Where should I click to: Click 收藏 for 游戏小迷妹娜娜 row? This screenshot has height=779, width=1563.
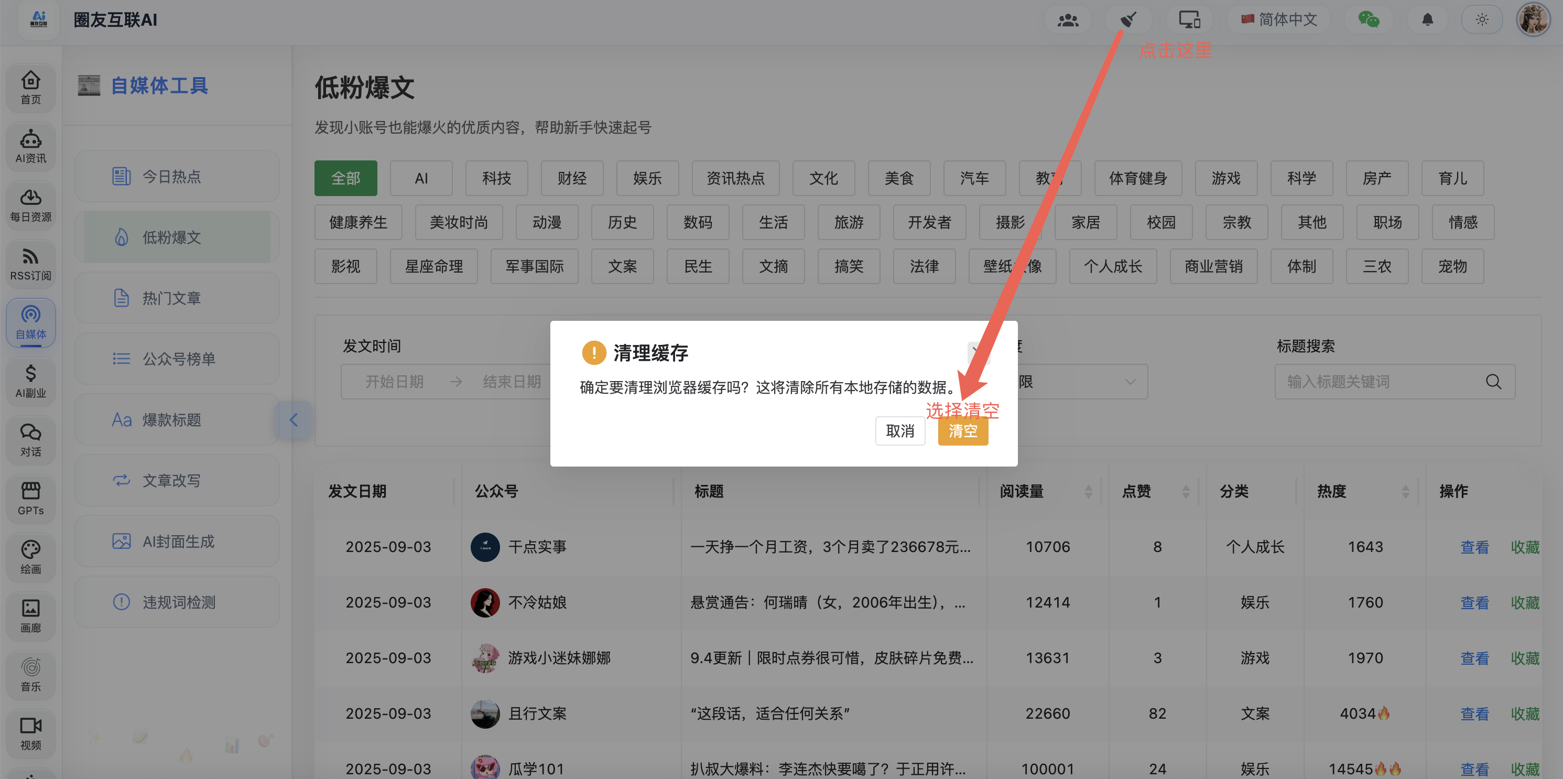(1525, 658)
